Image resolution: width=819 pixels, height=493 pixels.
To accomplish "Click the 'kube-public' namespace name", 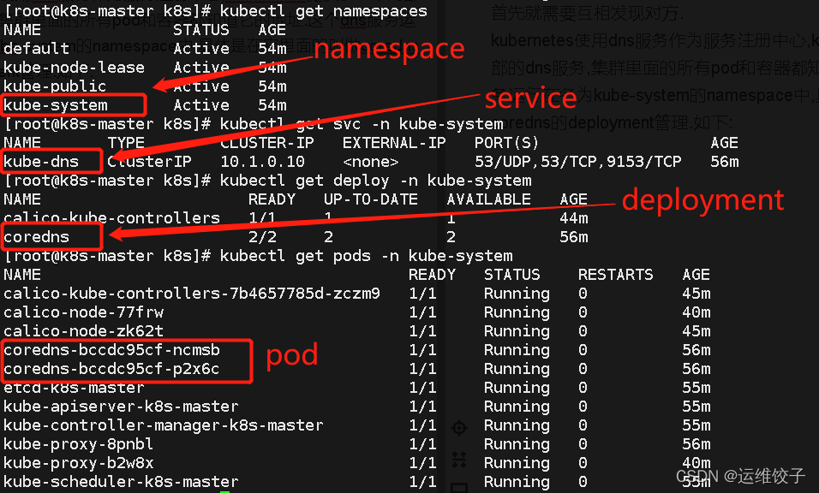I will point(55,86).
